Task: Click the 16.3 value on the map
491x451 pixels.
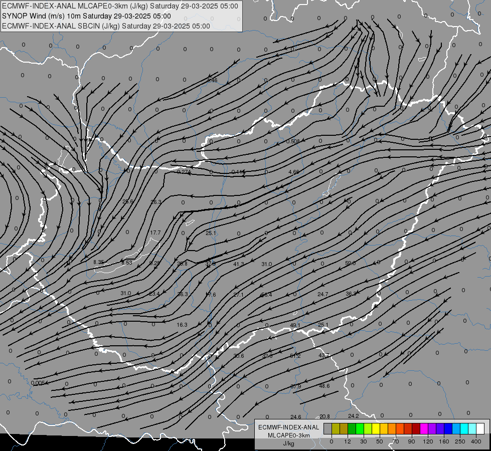Action: click(182, 325)
